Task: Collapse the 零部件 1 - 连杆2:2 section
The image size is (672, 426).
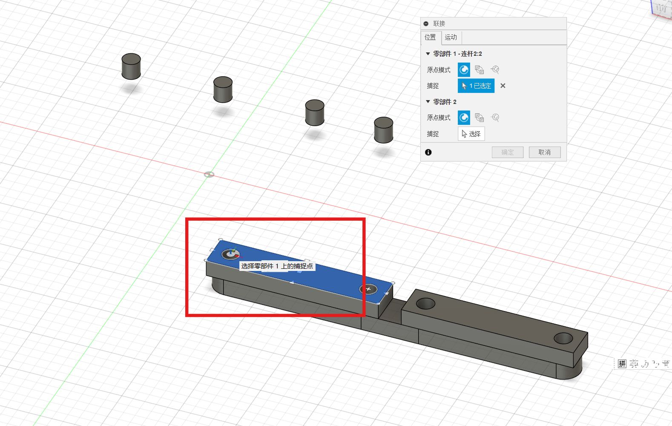Action: 428,54
